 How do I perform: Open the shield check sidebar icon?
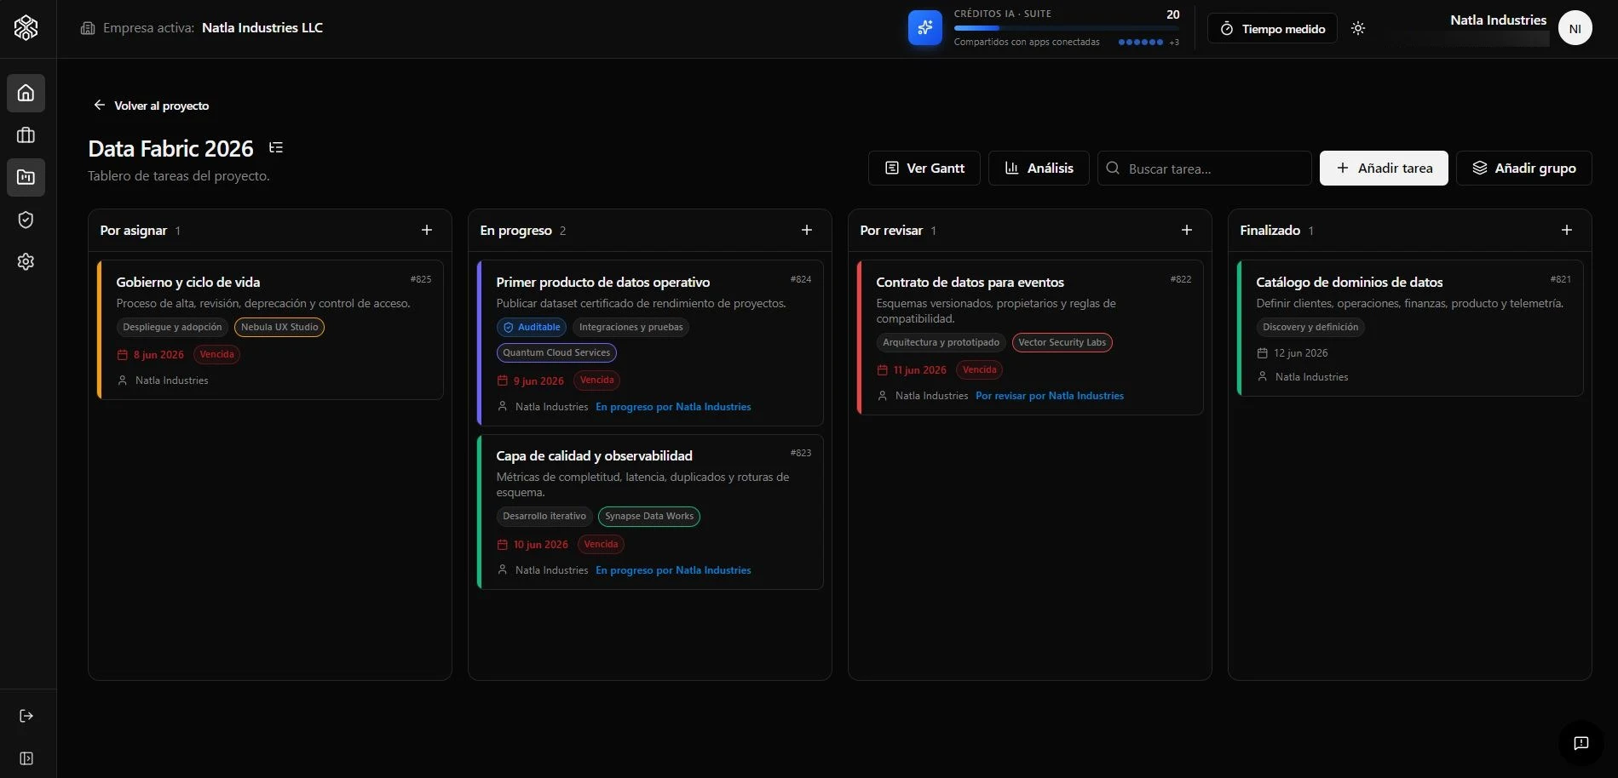tap(26, 220)
